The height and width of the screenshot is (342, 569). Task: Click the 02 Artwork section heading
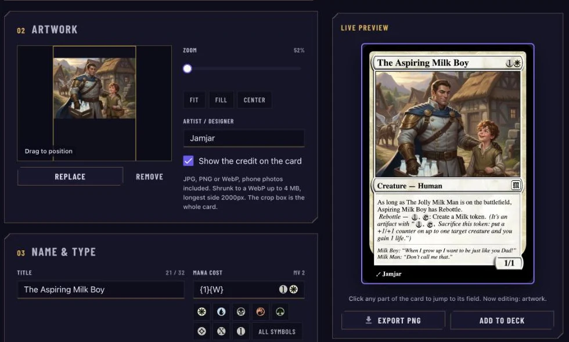click(x=47, y=30)
